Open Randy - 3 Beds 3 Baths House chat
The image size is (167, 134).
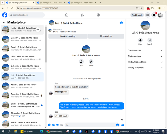point(22,49)
